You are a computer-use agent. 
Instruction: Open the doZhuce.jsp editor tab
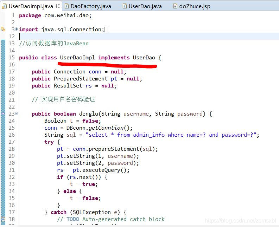[192, 6]
